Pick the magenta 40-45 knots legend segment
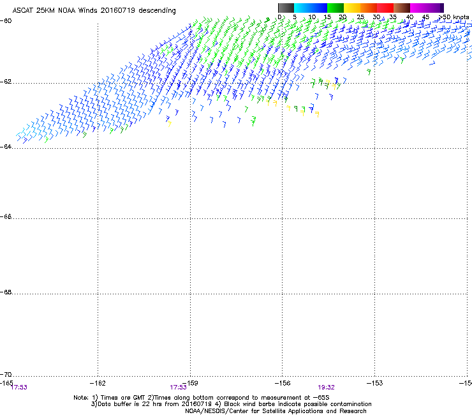The width and height of the screenshot is (472, 415). click(x=418, y=8)
